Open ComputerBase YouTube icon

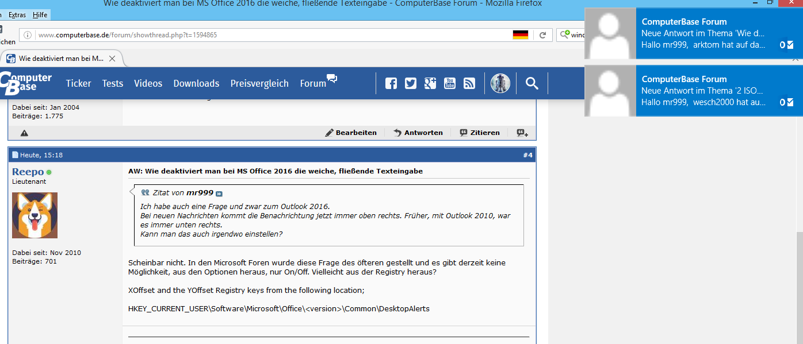coord(450,83)
